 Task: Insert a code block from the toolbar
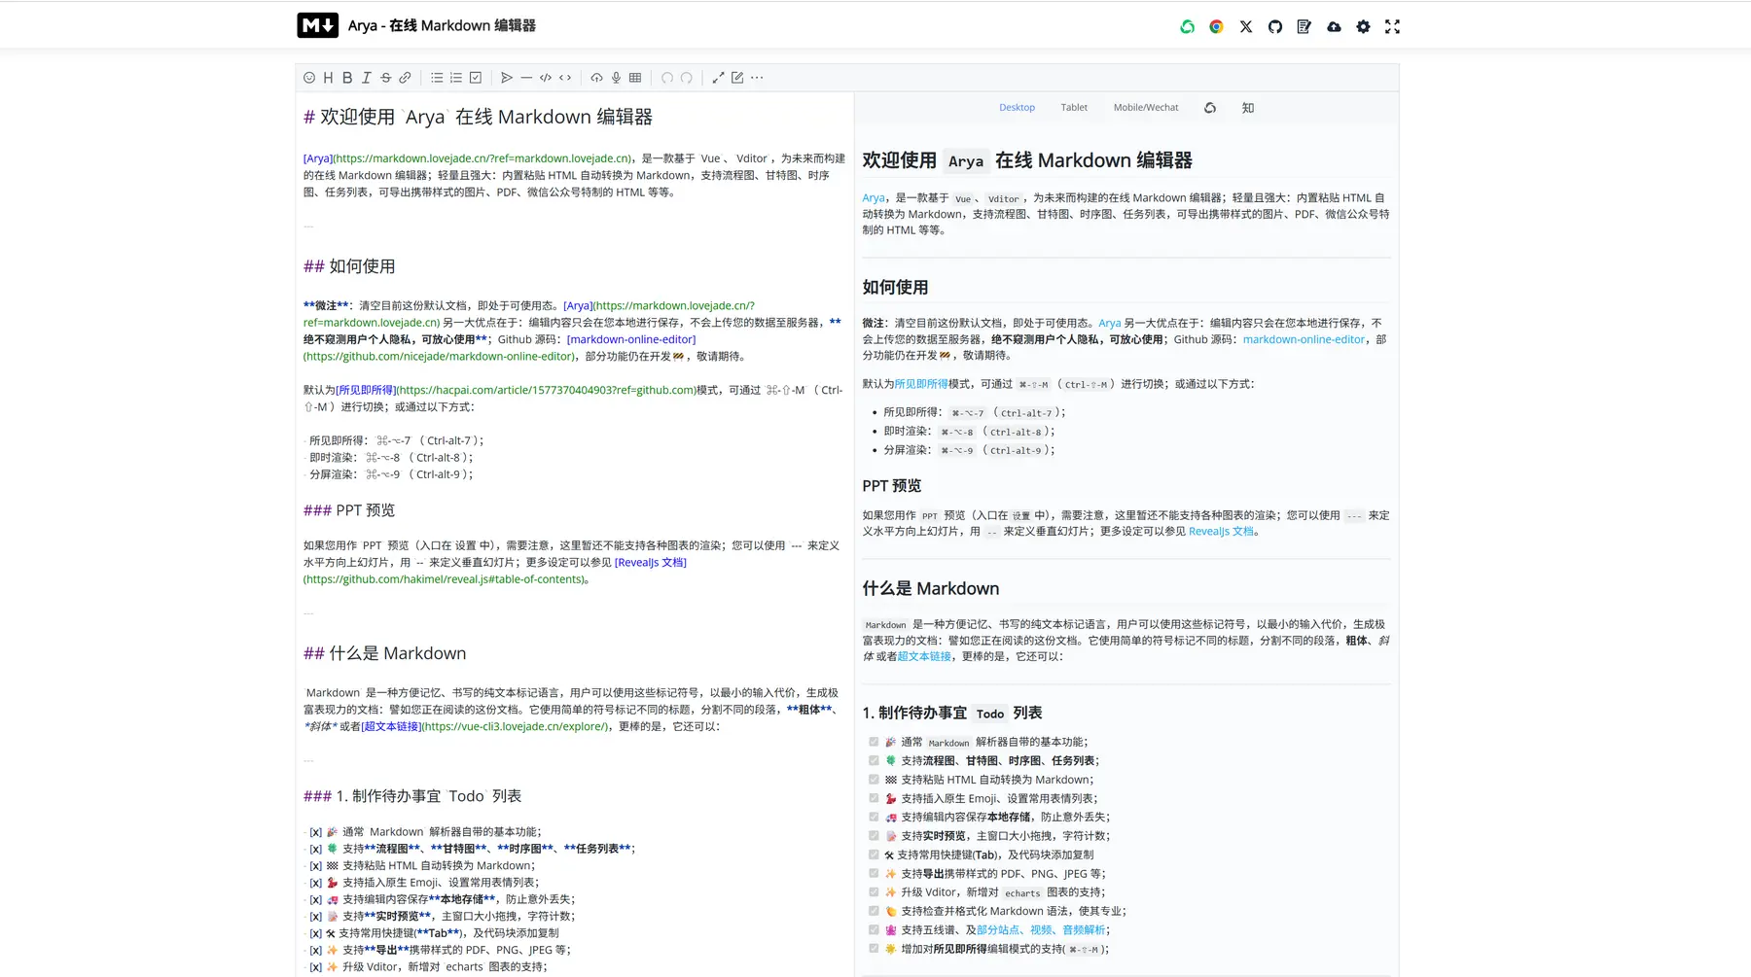[x=546, y=78]
